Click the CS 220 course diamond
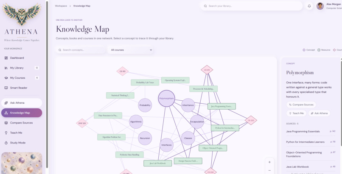The image size is (342, 174). (251, 120)
